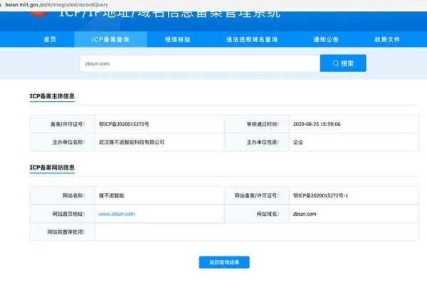Viewport: 427px width, 285px height.
Task: Click the 网站首页地址 label cell
Action: [63, 214]
